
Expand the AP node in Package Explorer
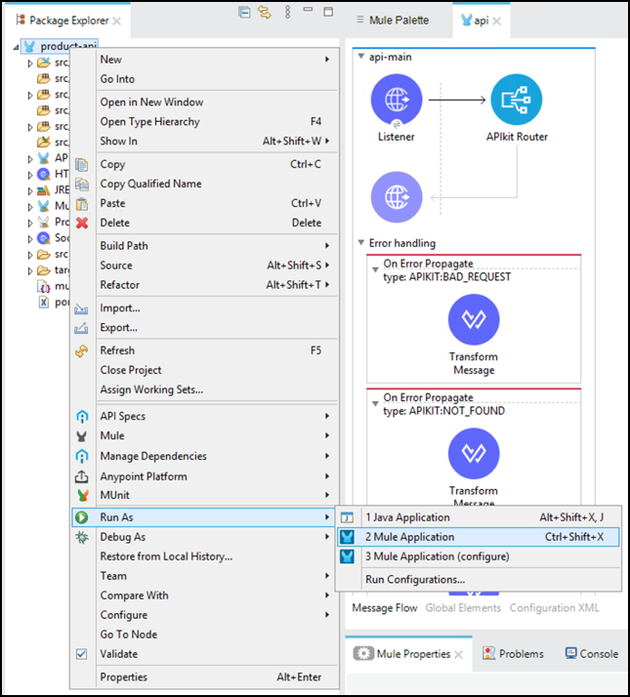(x=30, y=159)
